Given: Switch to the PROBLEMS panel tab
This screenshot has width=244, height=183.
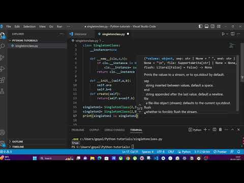Looking at the screenshot, I should pyautogui.click(x=78, y=130).
